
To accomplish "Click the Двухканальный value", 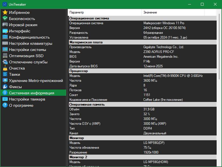I will pyautogui.click(x=155, y=133).
